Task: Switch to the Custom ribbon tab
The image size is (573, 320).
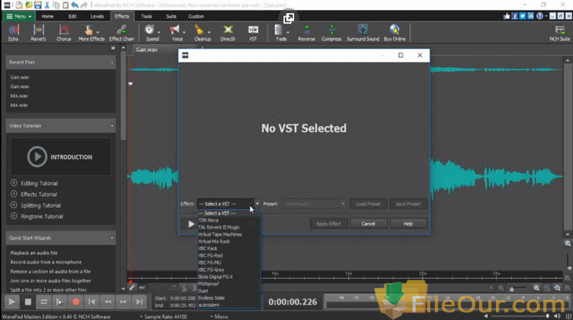Action: (x=196, y=16)
